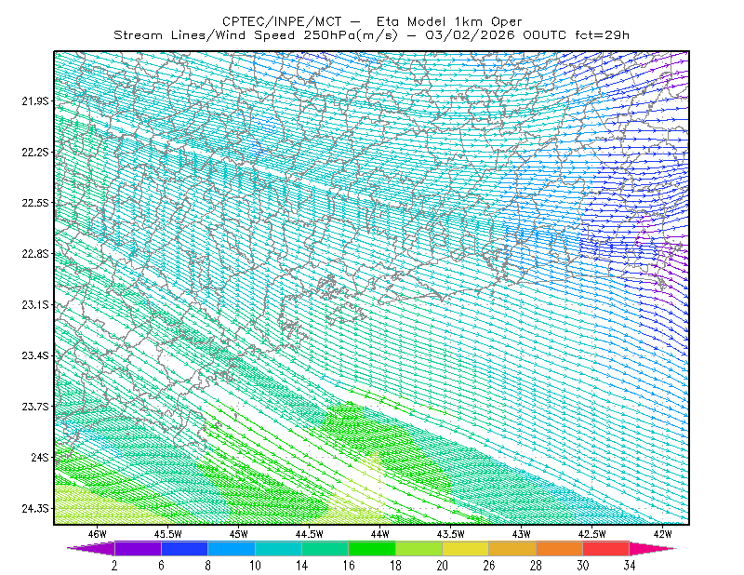Click the colorbar value '6'
Viewport: 744px width, 575px height.
pos(161,566)
